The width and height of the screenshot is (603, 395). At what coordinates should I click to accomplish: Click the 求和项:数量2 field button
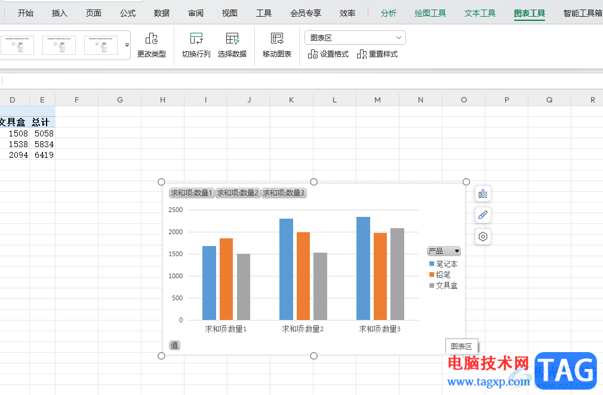[x=238, y=192]
